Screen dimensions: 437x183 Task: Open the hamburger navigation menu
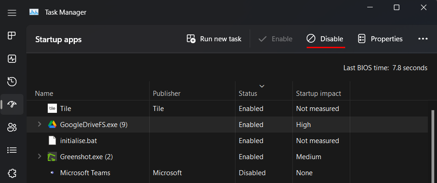pos(12,13)
